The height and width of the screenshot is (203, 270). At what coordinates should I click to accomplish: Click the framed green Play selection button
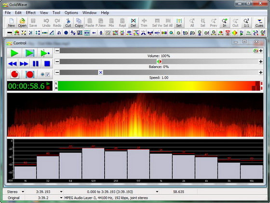tap(30, 53)
